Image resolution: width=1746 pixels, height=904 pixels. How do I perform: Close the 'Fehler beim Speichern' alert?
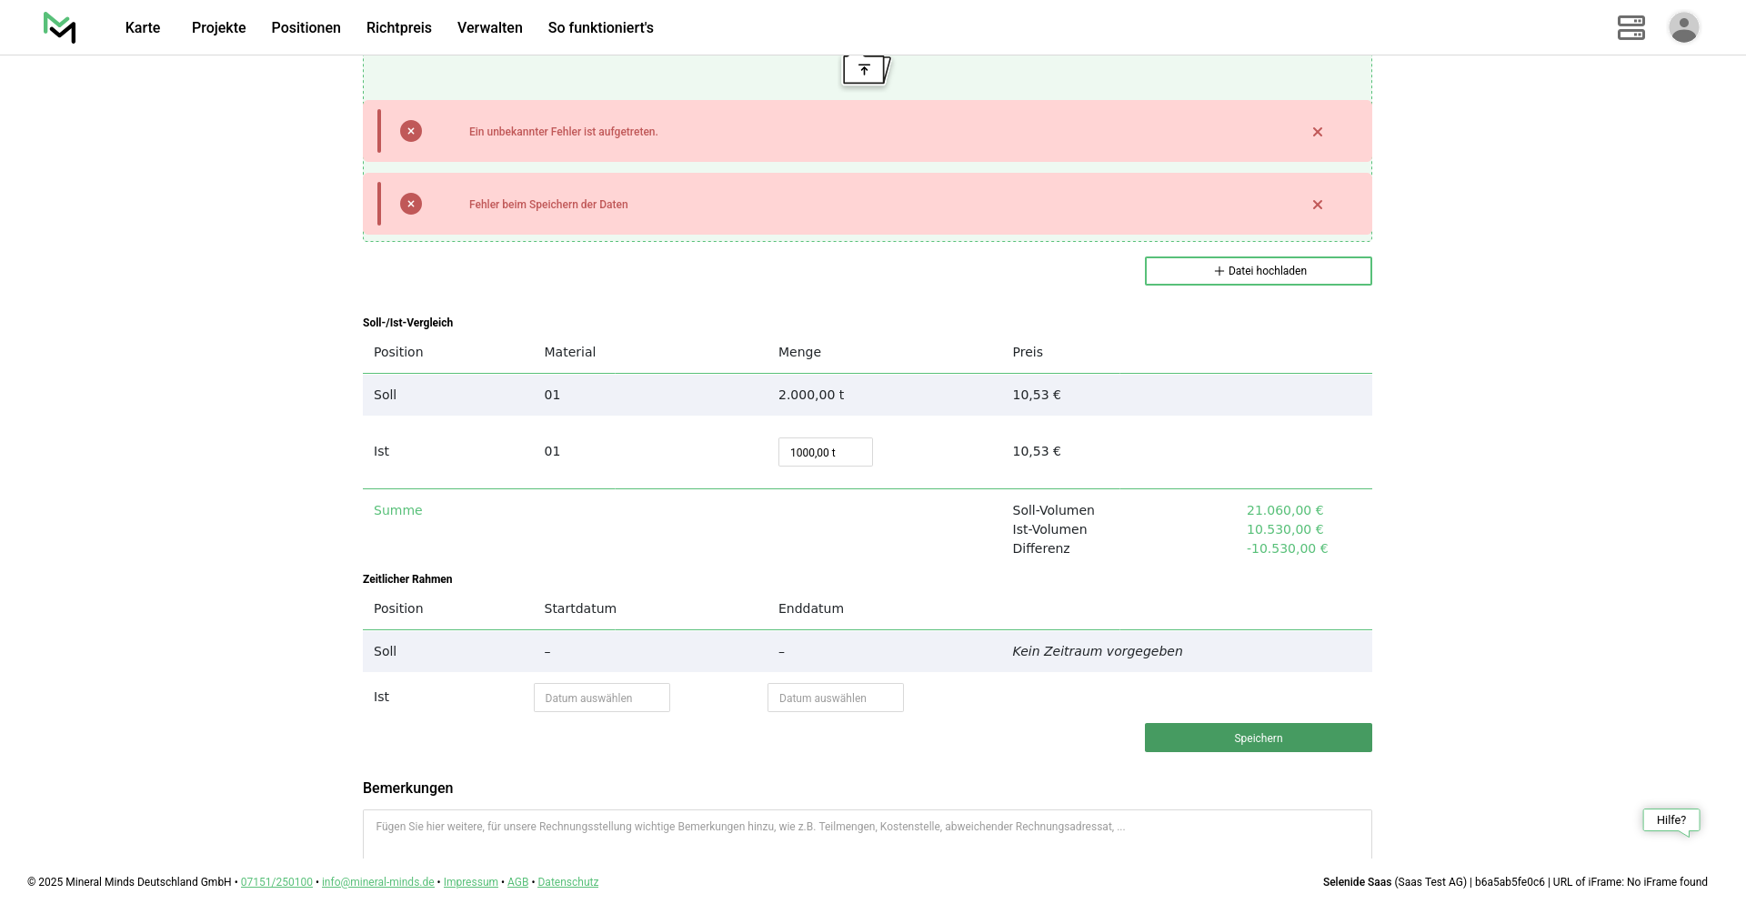1317,205
